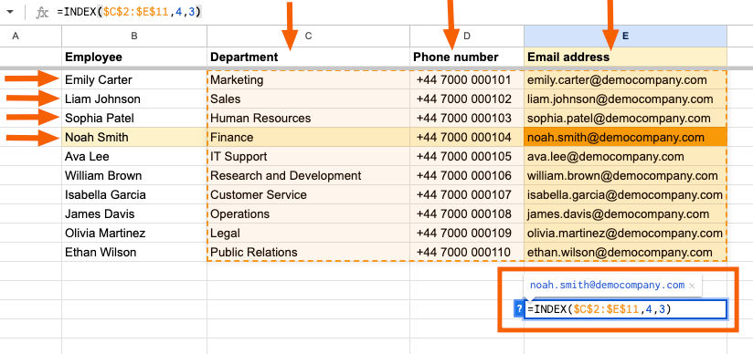This screenshot has height=354, width=753.
Task: Open the name box dropdown arrow
Action: click(x=11, y=13)
